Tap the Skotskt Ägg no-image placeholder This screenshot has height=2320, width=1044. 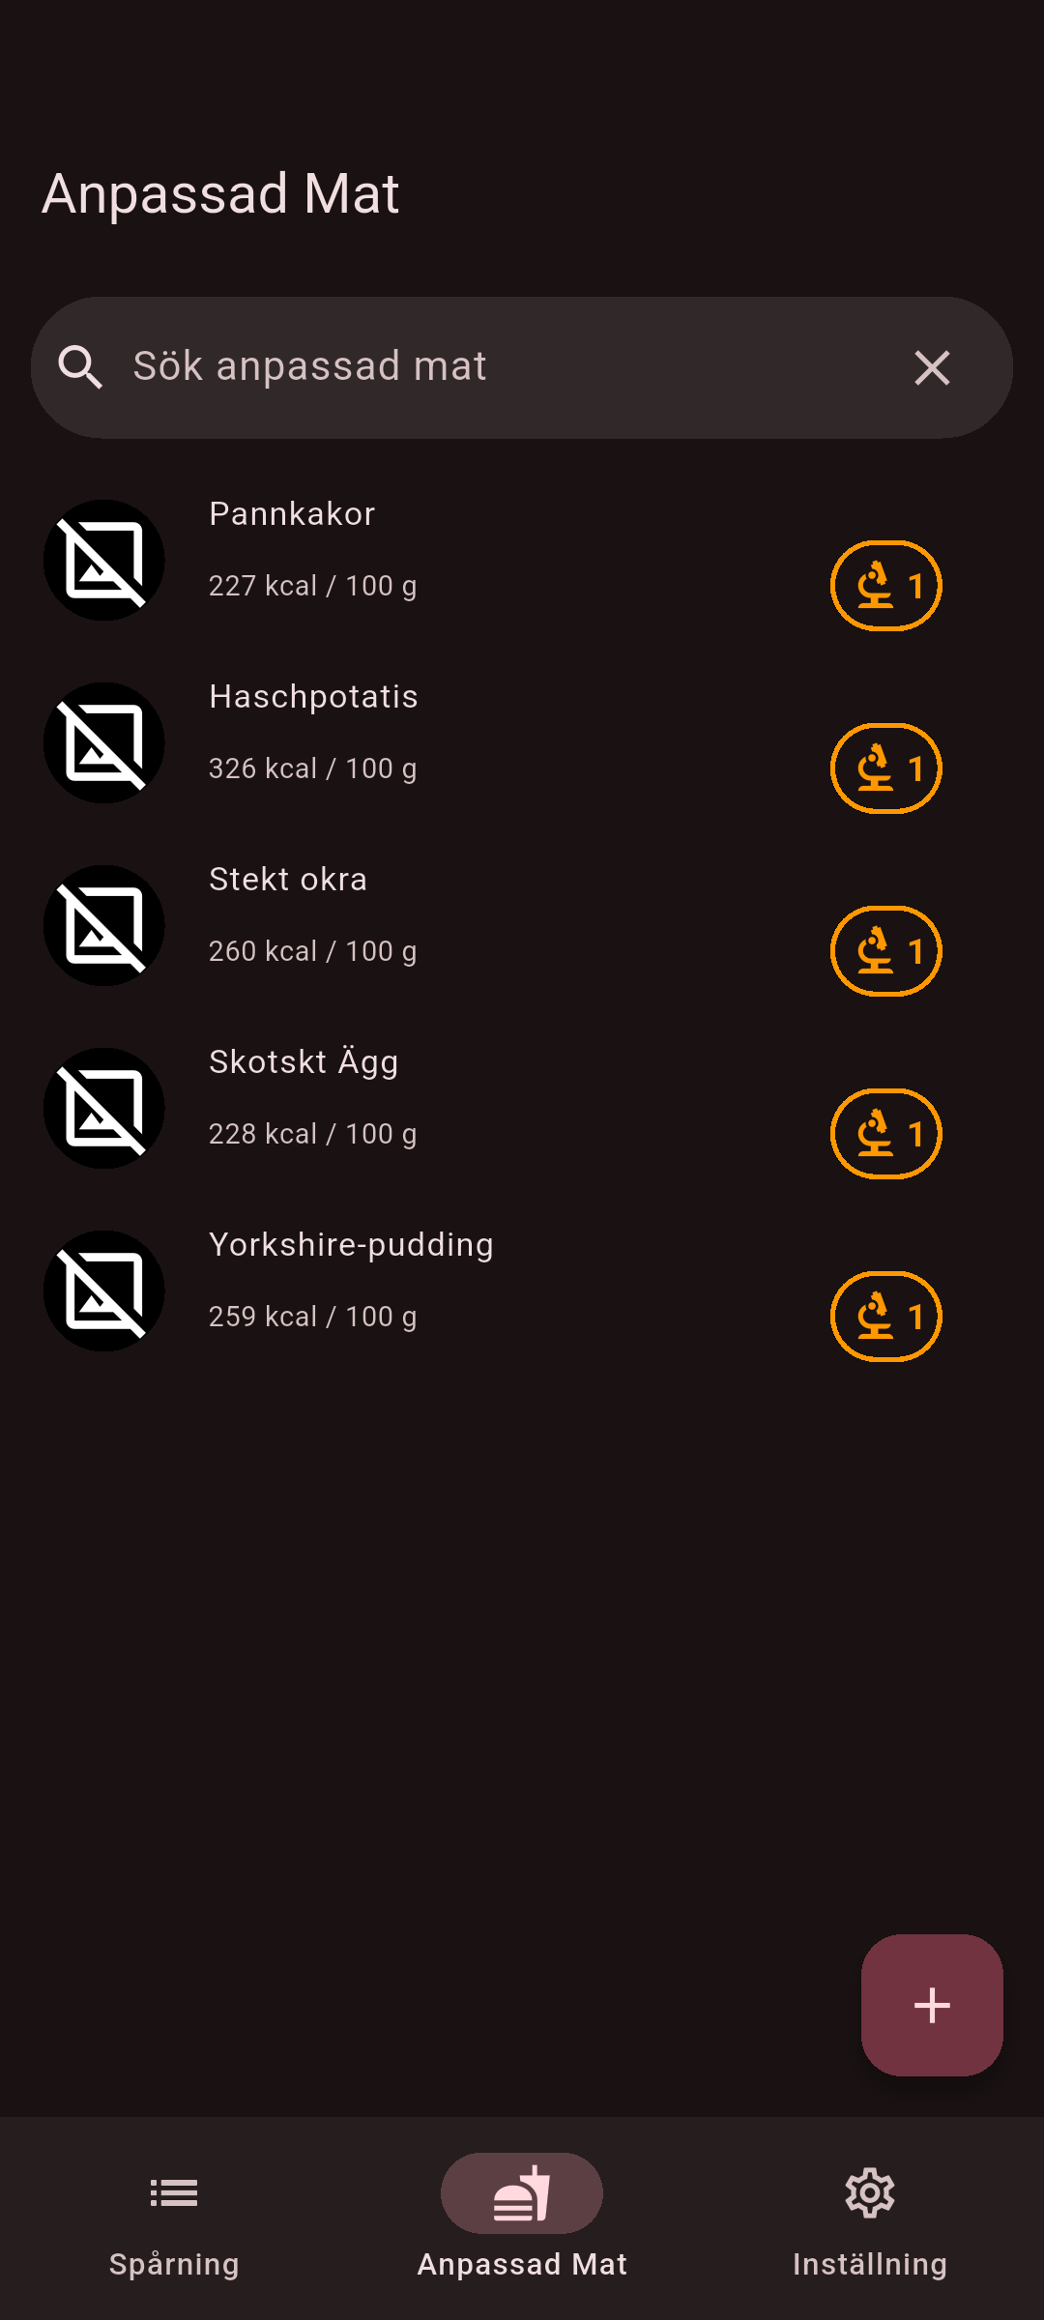tap(104, 1109)
